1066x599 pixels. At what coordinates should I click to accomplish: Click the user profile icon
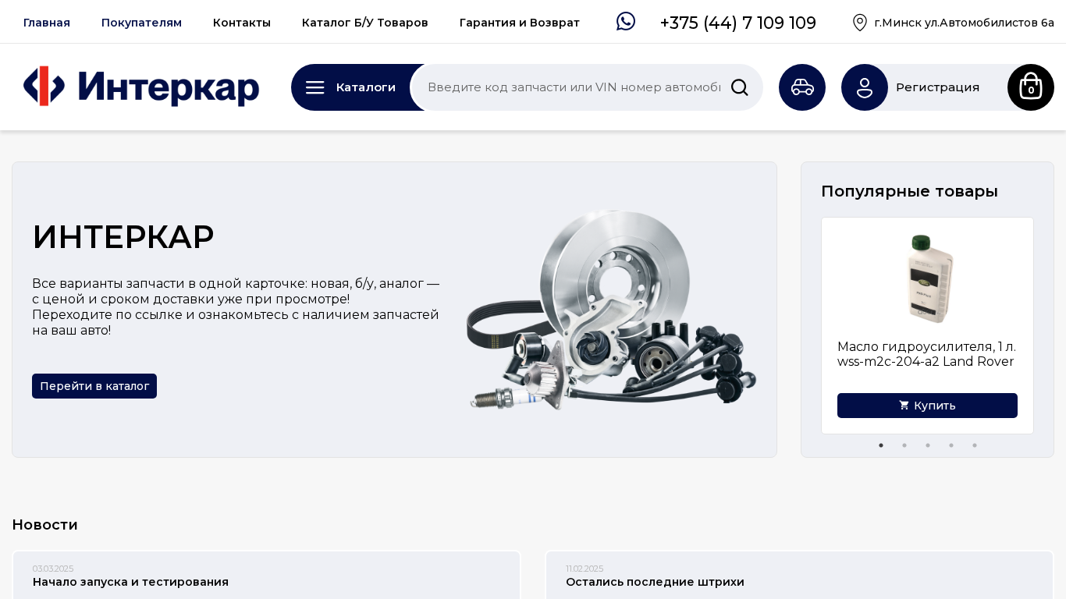[x=865, y=87]
